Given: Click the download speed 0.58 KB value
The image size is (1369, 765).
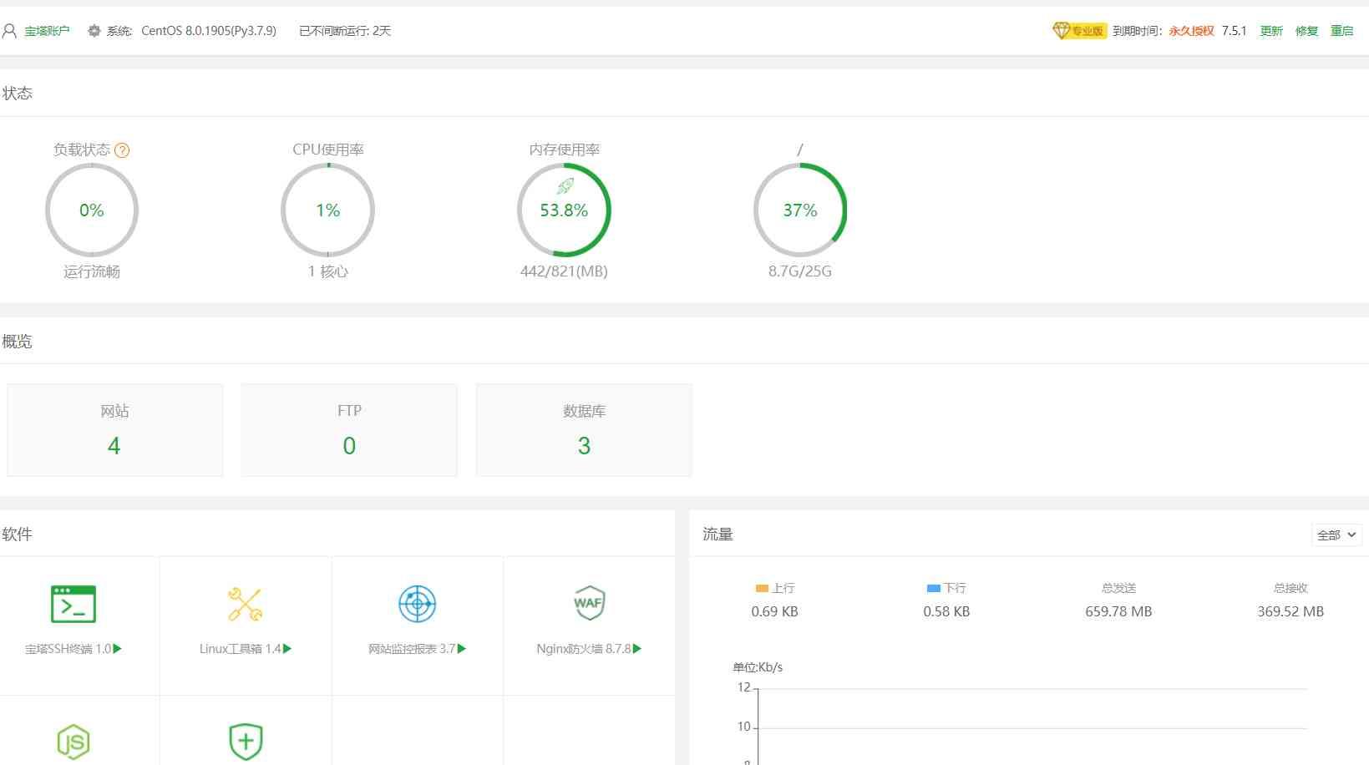Looking at the screenshot, I should tap(946, 611).
